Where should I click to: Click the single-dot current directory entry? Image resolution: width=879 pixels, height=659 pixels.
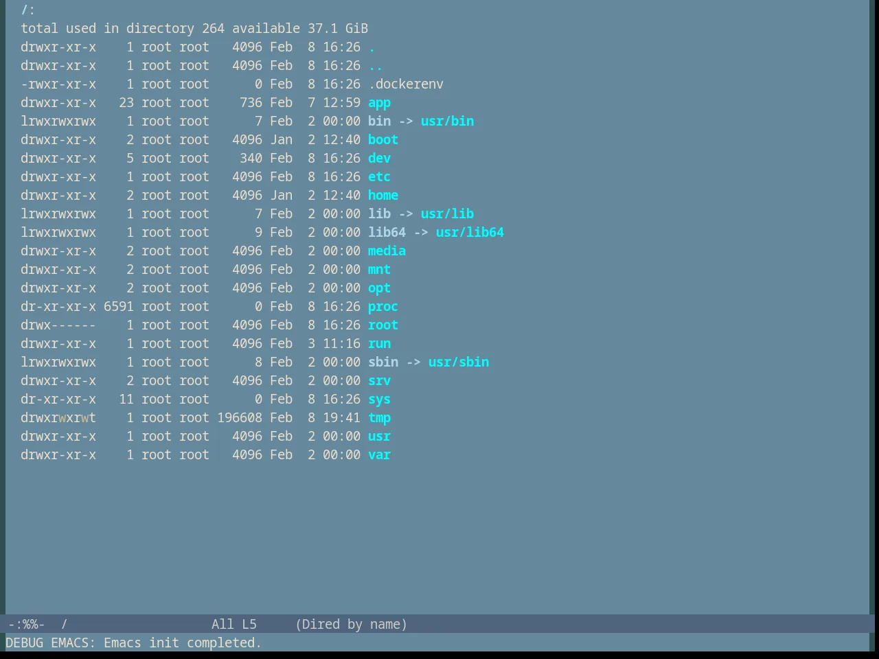click(x=372, y=47)
